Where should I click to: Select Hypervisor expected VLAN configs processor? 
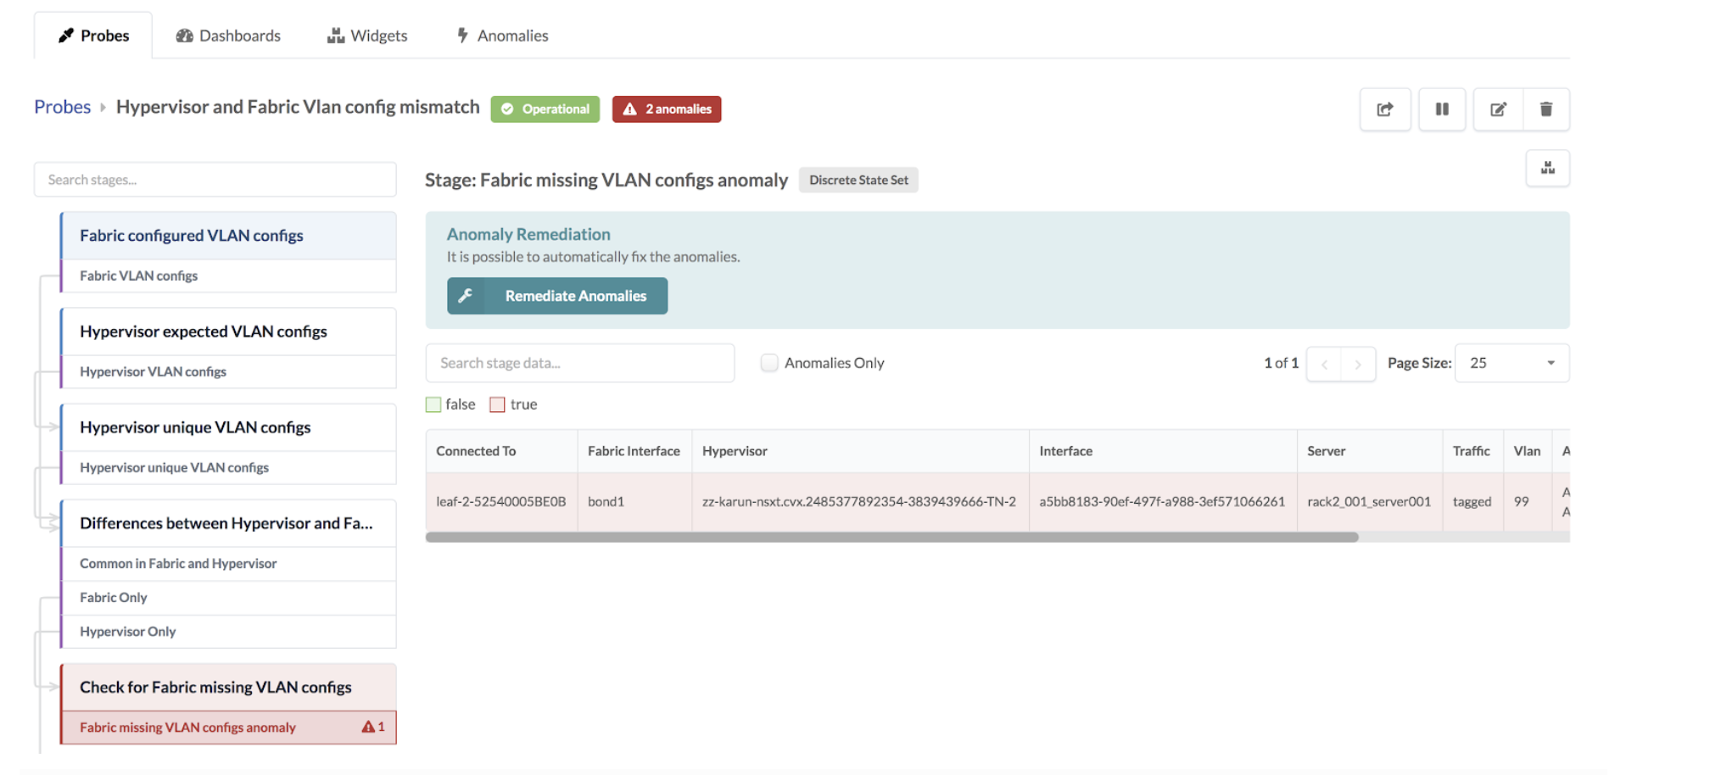click(x=229, y=332)
